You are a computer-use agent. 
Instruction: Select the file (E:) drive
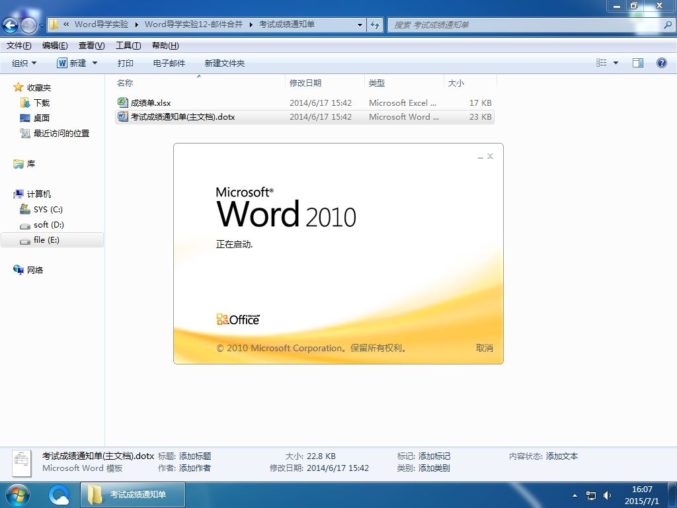[46, 239]
